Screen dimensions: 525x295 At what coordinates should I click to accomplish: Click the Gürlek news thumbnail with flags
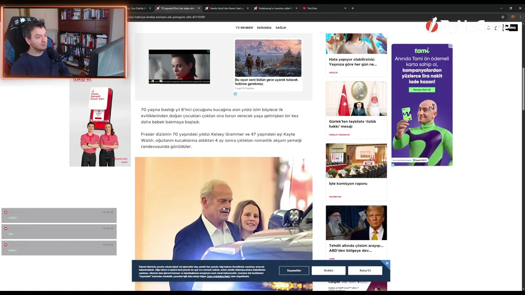click(356, 98)
